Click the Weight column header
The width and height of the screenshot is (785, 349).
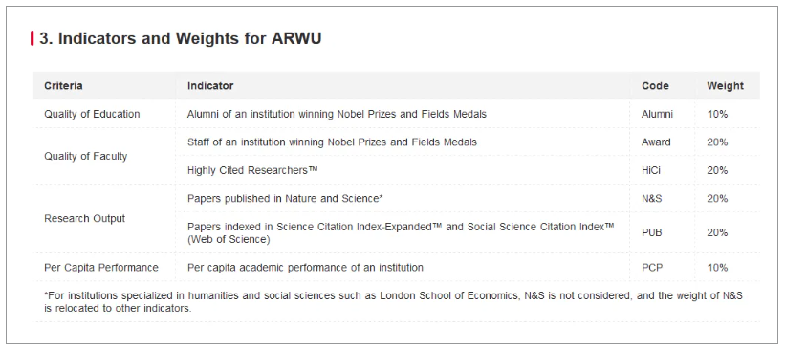(726, 86)
